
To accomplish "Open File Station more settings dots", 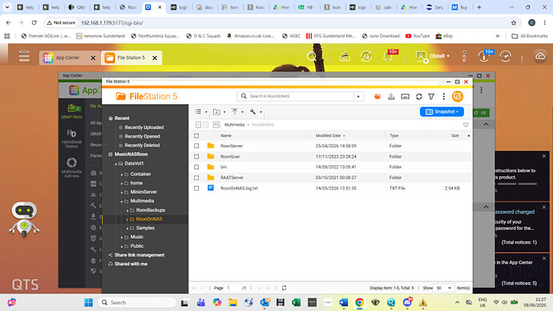I will point(444,96).
